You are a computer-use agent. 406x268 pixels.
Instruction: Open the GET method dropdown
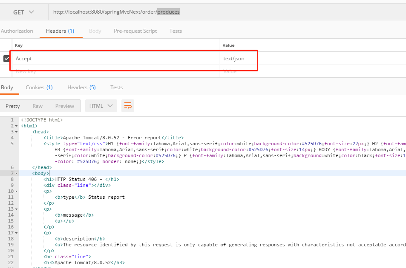[x=23, y=12]
